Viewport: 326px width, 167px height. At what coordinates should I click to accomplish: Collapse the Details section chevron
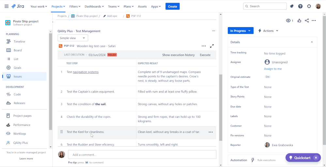(x=312, y=42)
